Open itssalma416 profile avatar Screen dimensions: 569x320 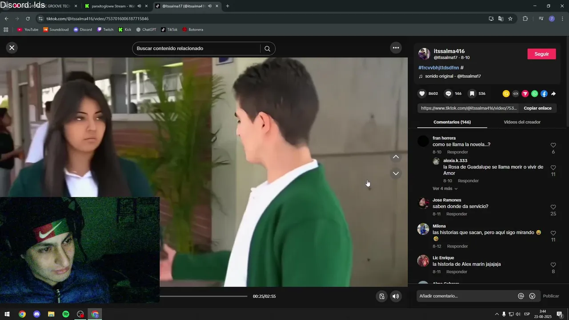point(424,54)
